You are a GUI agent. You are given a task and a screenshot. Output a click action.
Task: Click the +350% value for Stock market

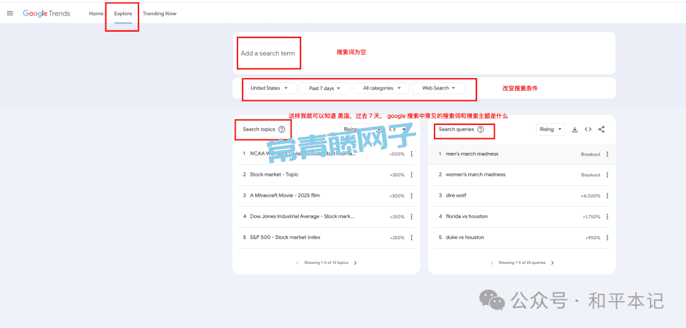pyautogui.click(x=397, y=175)
